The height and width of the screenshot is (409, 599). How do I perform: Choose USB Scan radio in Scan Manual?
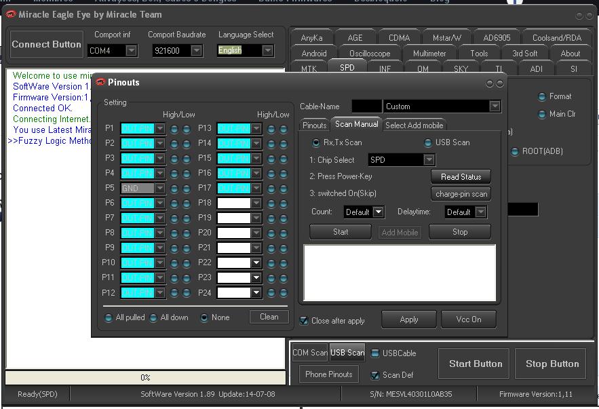point(428,143)
